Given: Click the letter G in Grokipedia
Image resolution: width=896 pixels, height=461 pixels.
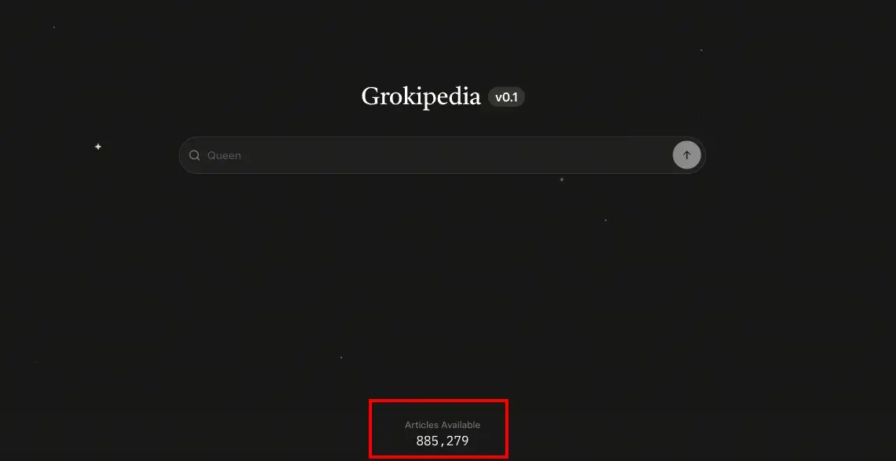Looking at the screenshot, I should 370,96.
